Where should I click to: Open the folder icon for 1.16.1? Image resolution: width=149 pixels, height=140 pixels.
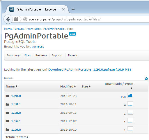(x=7, y=121)
